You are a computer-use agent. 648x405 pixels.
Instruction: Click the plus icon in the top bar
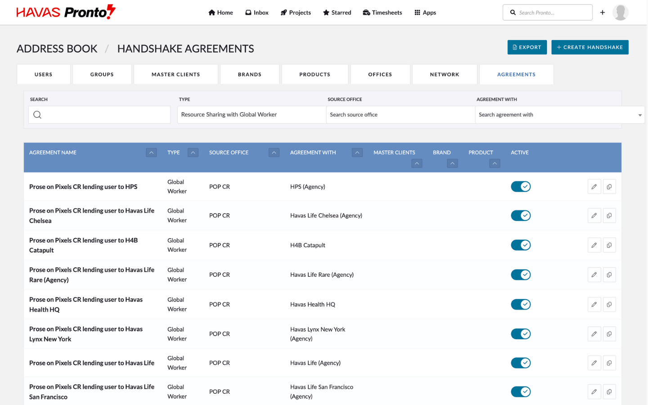tap(602, 13)
